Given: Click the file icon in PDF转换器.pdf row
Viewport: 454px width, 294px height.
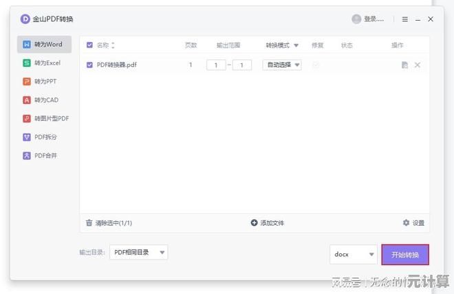Looking at the screenshot, I should pyautogui.click(x=404, y=65).
